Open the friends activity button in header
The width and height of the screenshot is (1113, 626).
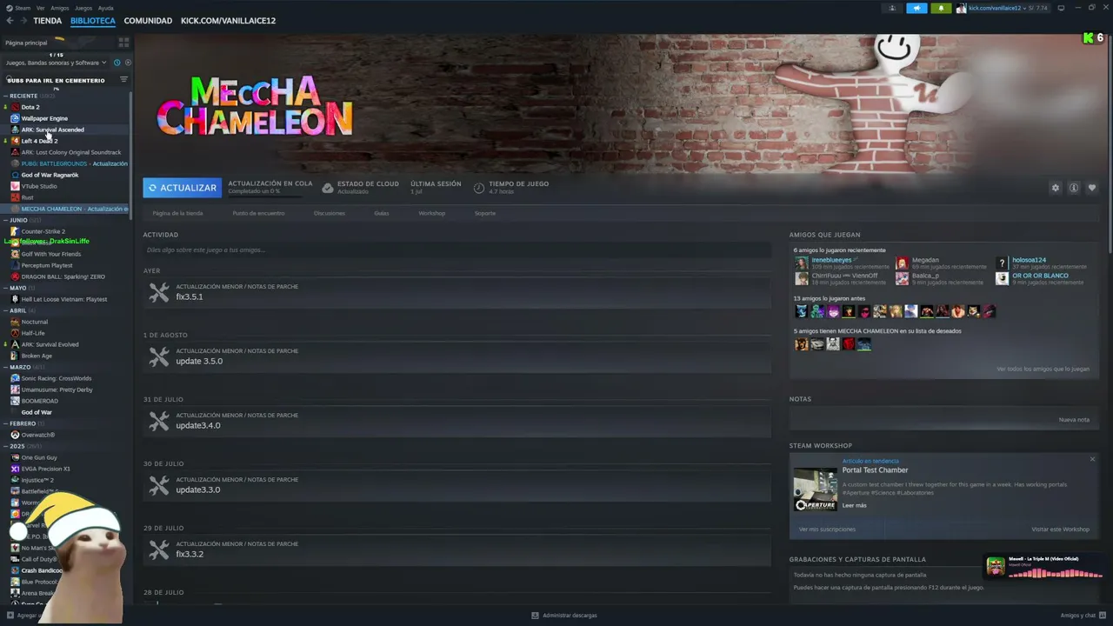pyautogui.click(x=892, y=8)
